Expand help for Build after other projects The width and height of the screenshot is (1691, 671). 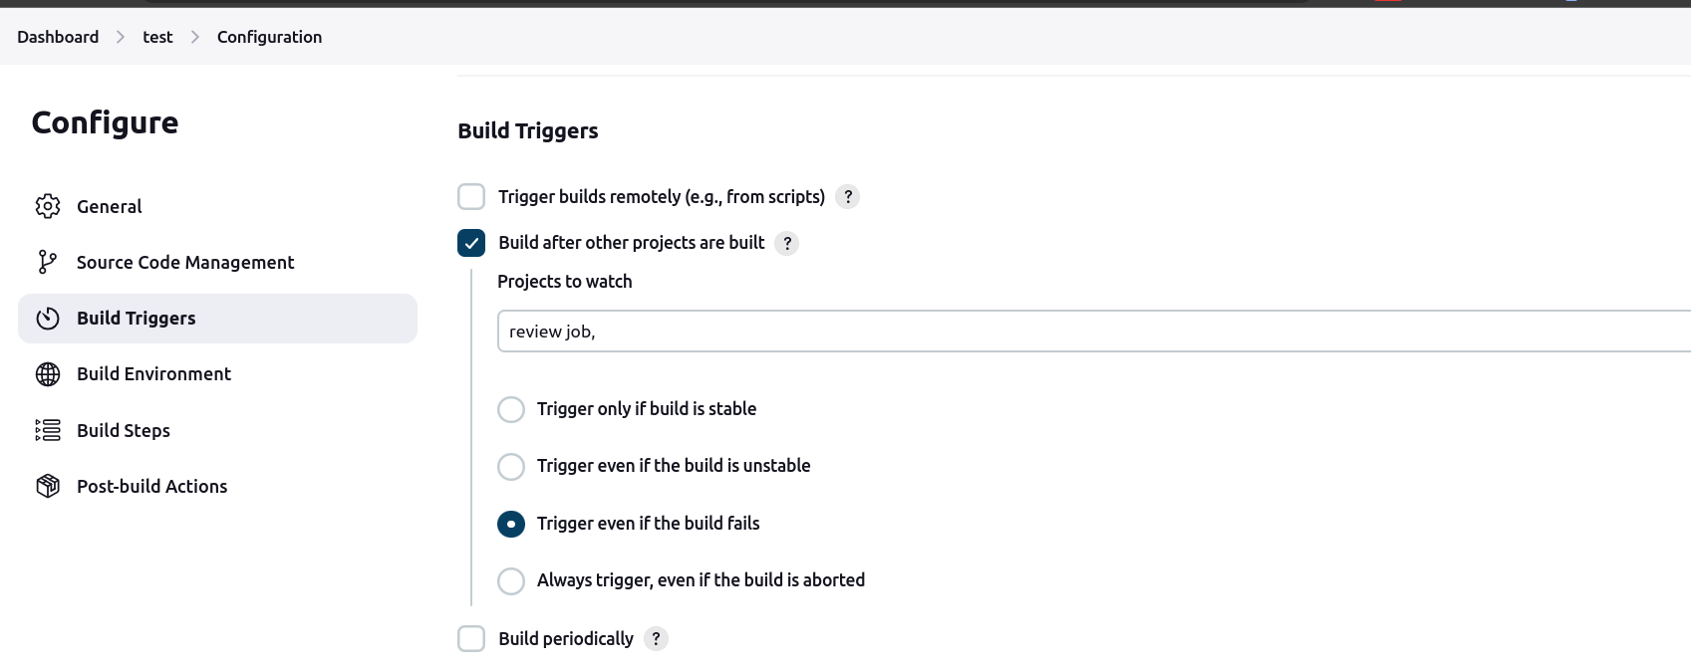pyautogui.click(x=786, y=242)
